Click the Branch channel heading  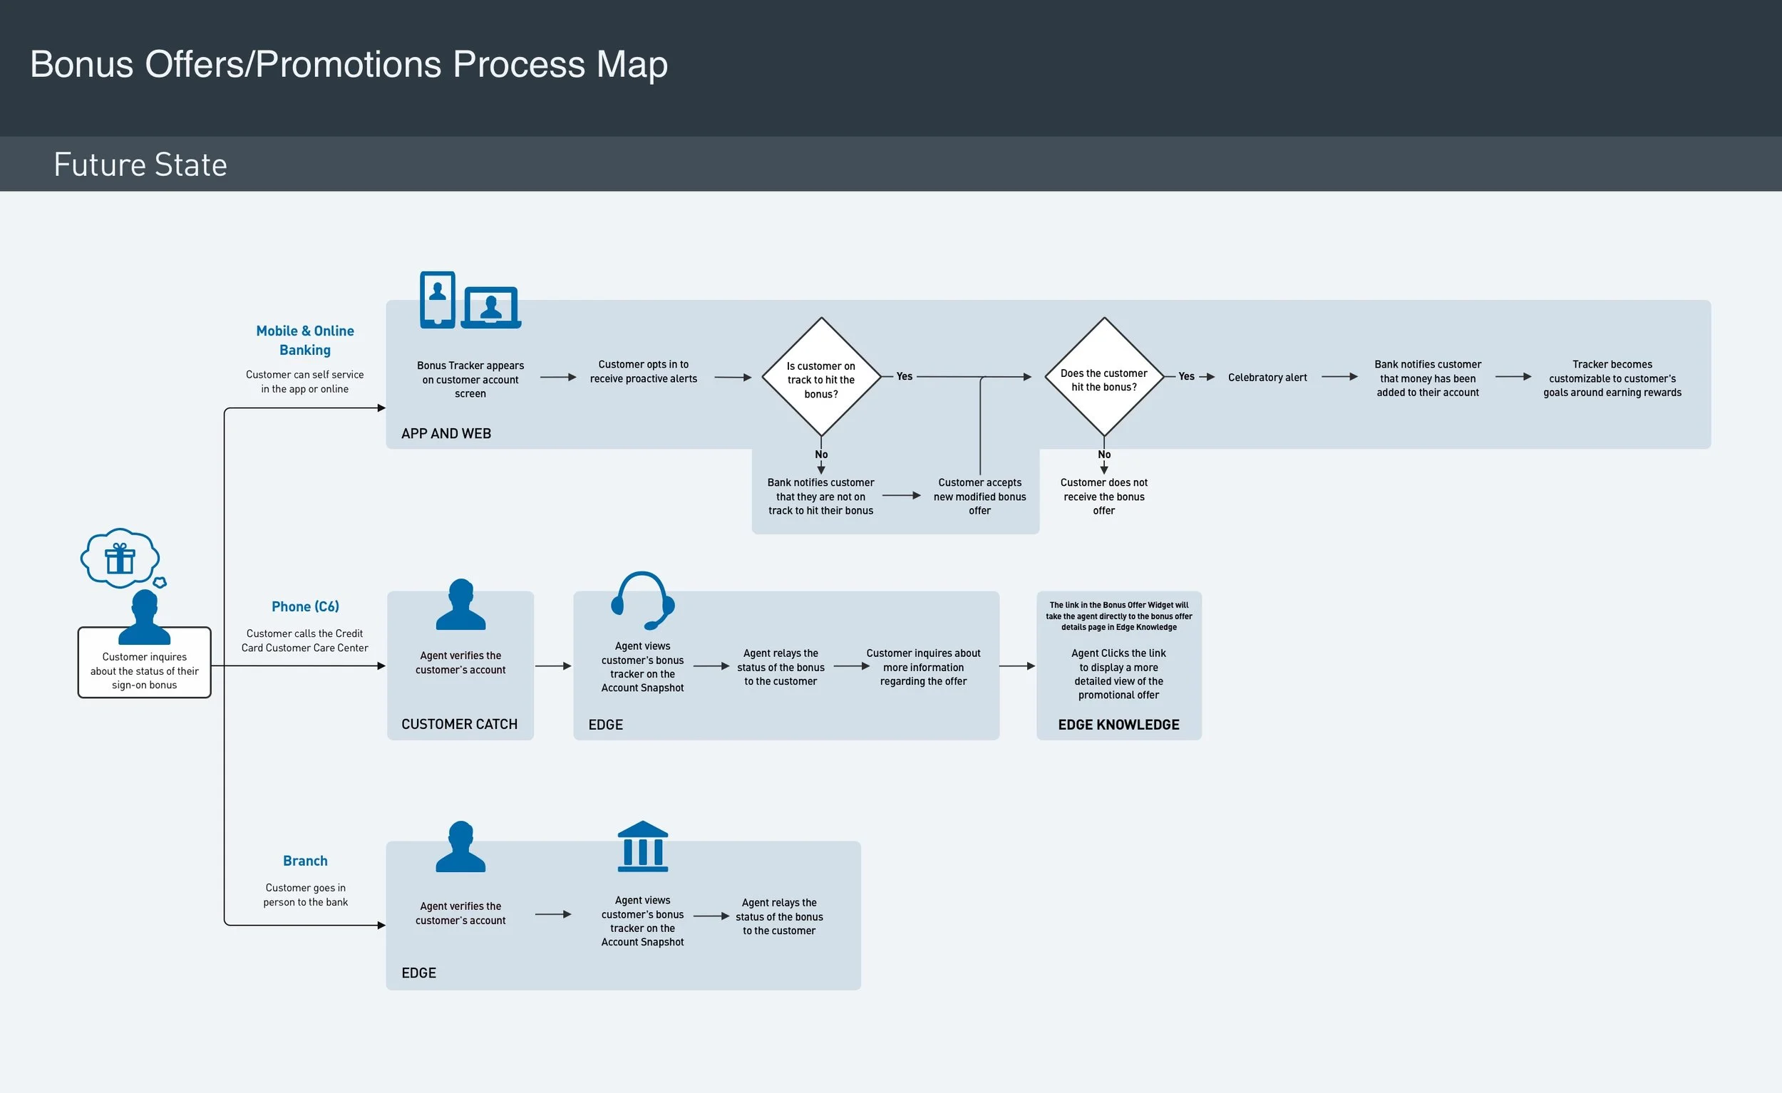click(x=305, y=861)
